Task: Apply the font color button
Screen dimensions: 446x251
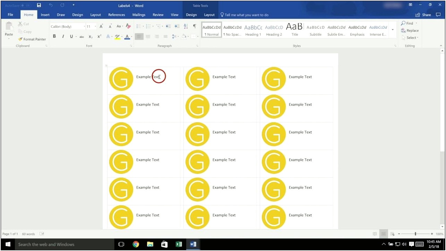Action: (127, 36)
